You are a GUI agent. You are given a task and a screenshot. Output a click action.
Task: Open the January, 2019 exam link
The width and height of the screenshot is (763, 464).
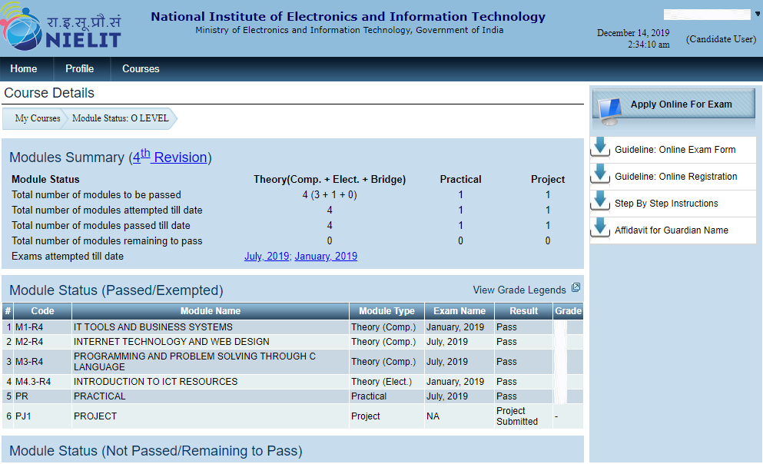(x=326, y=256)
